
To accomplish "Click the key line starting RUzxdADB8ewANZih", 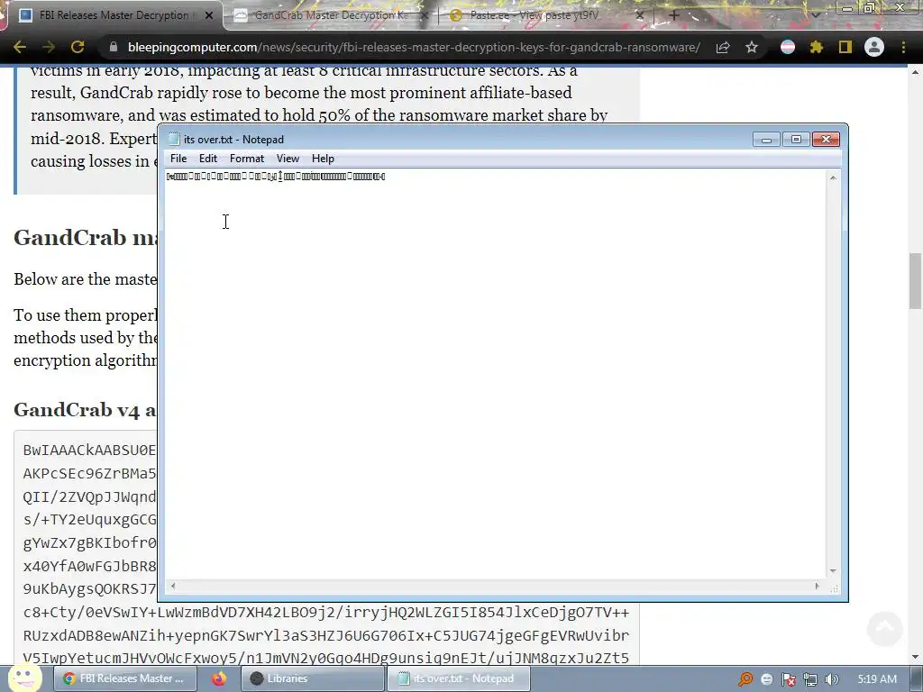I will 326,635.
